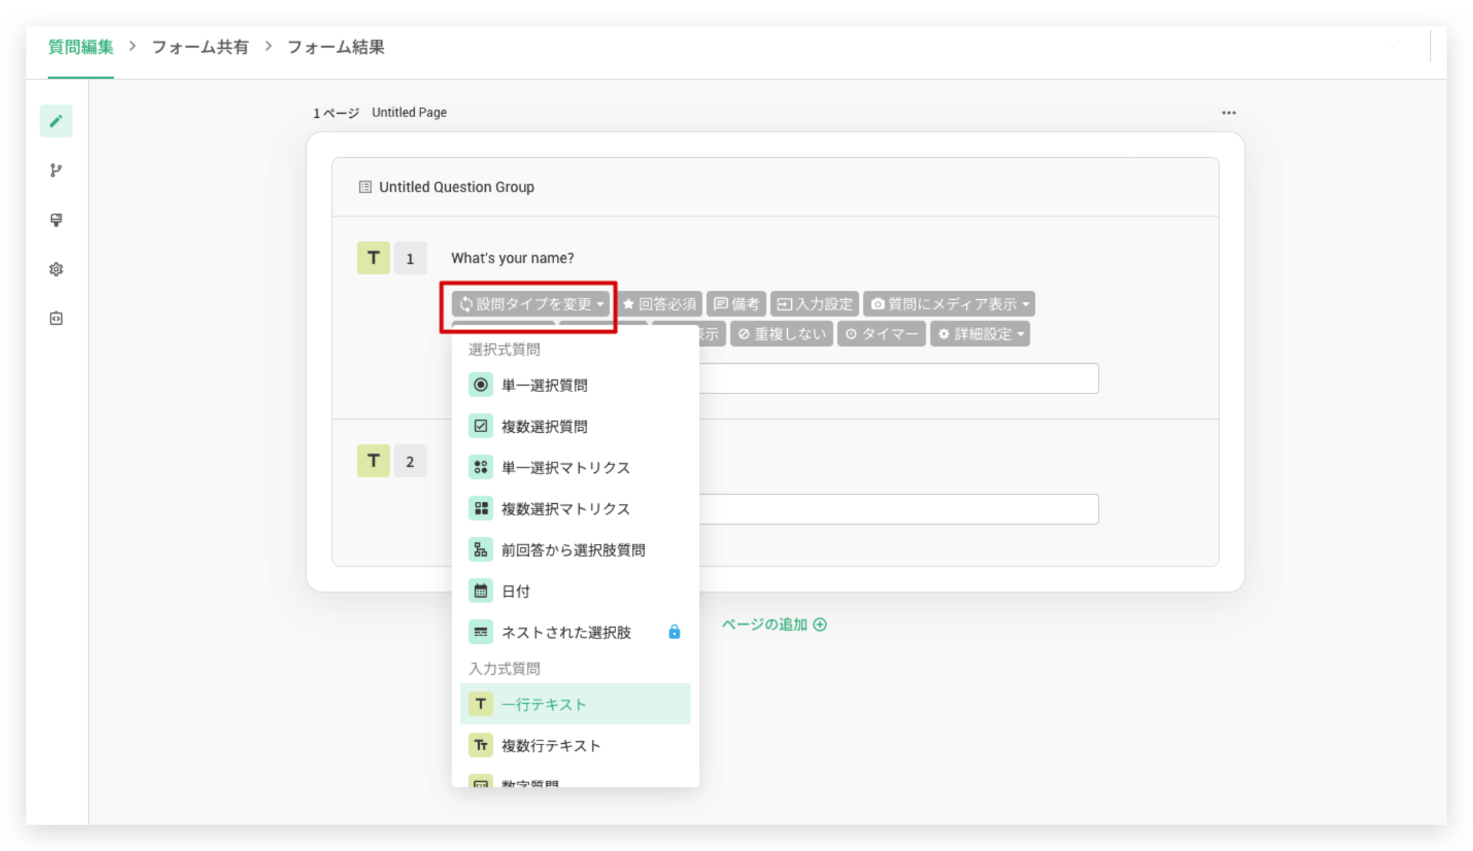Toggle the 回答必須 option
The height and width of the screenshot is (851, 1473).
pos(659,304)
